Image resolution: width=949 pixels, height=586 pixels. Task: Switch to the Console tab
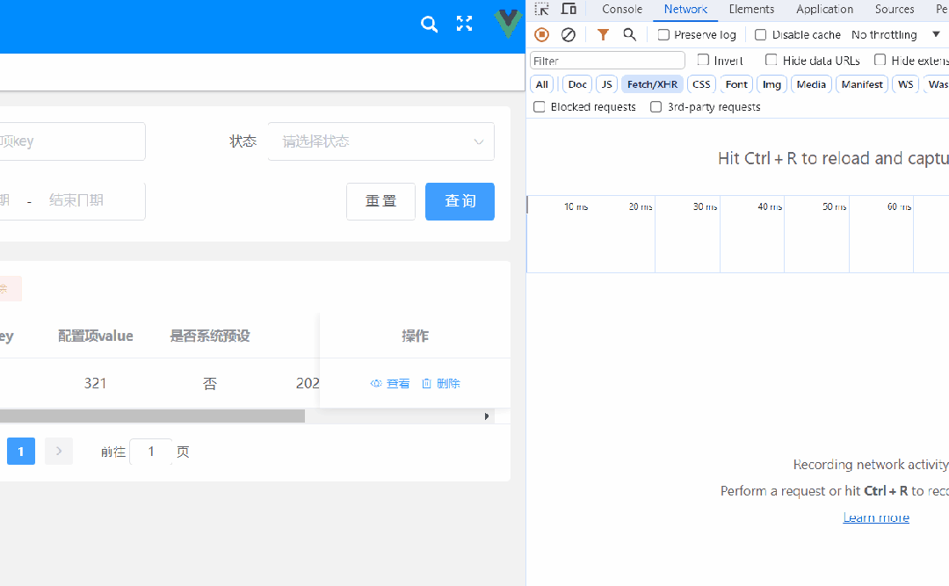pyautogui.click(x=622, y=9)
